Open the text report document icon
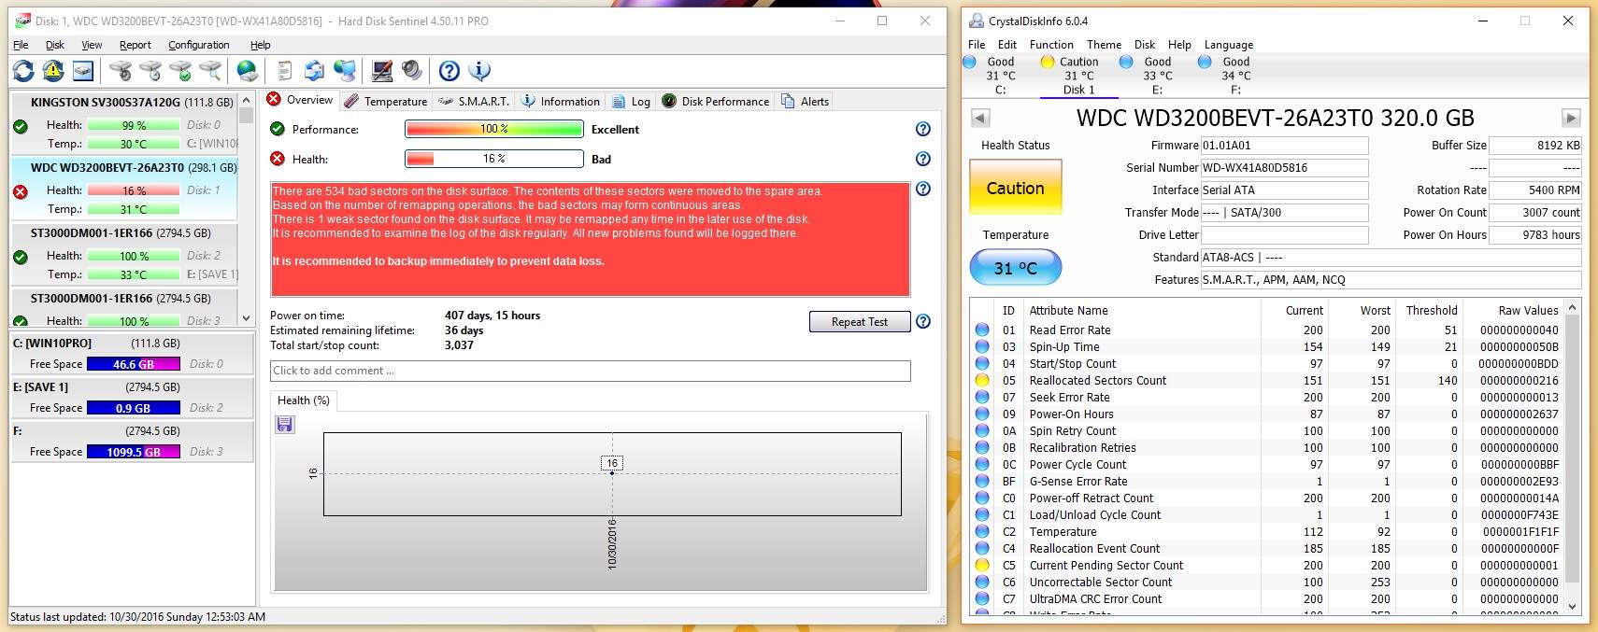The height and width of the screenshot is (632, 1598). tap(285, 71)
